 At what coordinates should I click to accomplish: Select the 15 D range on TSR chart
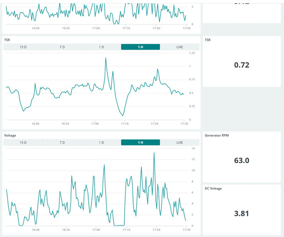23,47
